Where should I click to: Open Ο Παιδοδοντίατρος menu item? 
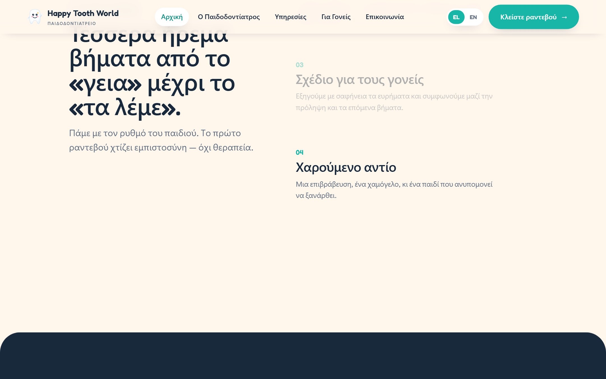tap(229, 17)
